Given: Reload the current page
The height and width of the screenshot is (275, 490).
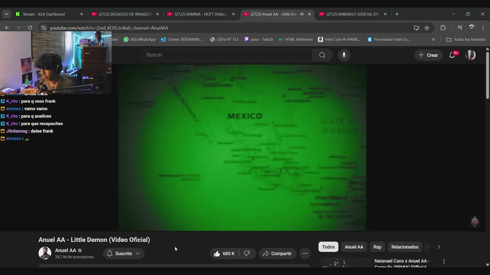Looking at the screenshot, I should 30,28.
